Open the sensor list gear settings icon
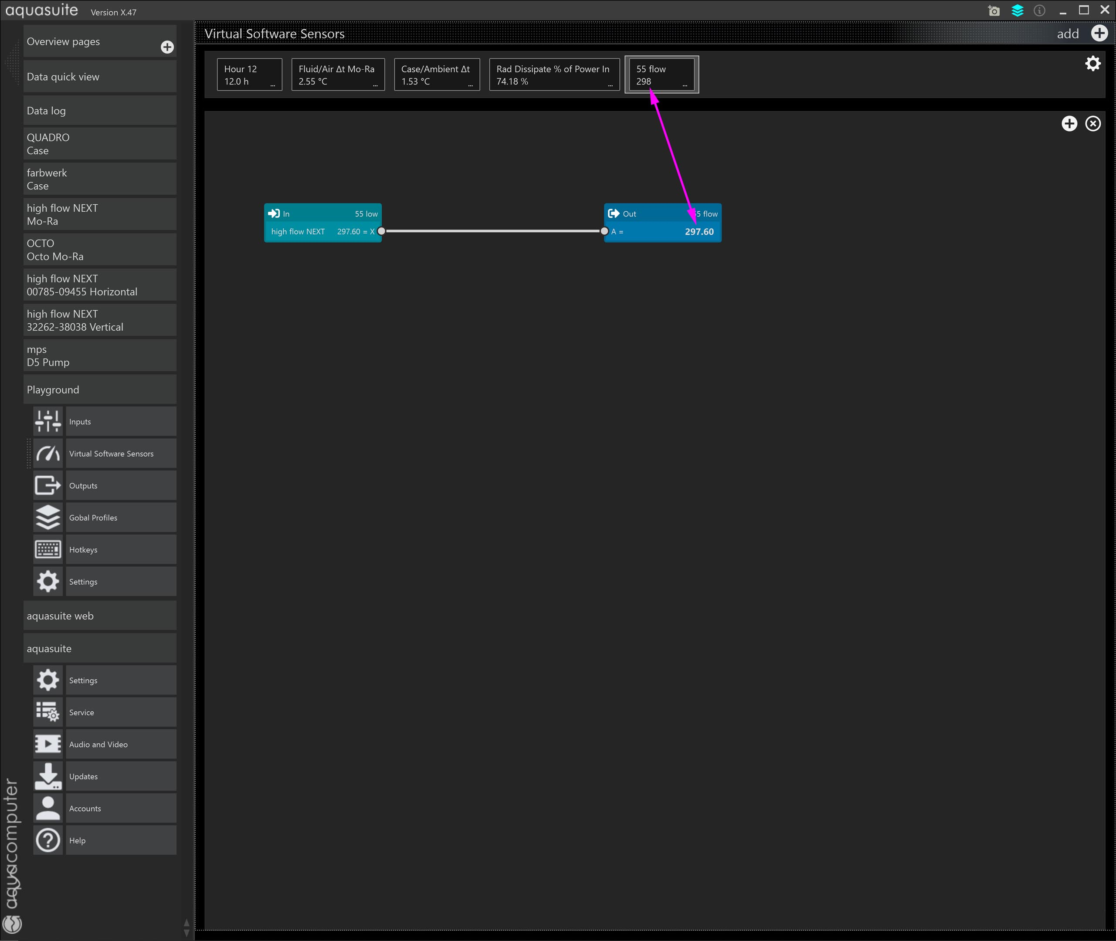The height and width of the screenshot is (941, 1116). (x=1092, y=64)
